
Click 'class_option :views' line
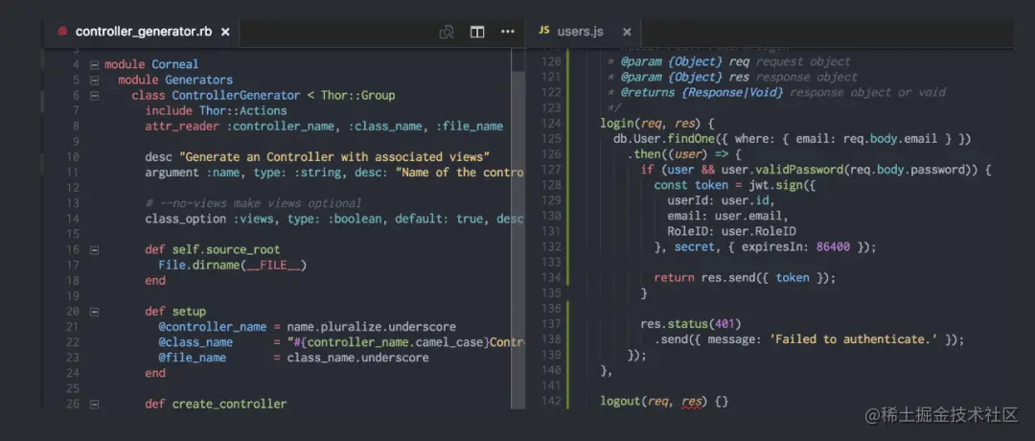(x=334, y=219)
